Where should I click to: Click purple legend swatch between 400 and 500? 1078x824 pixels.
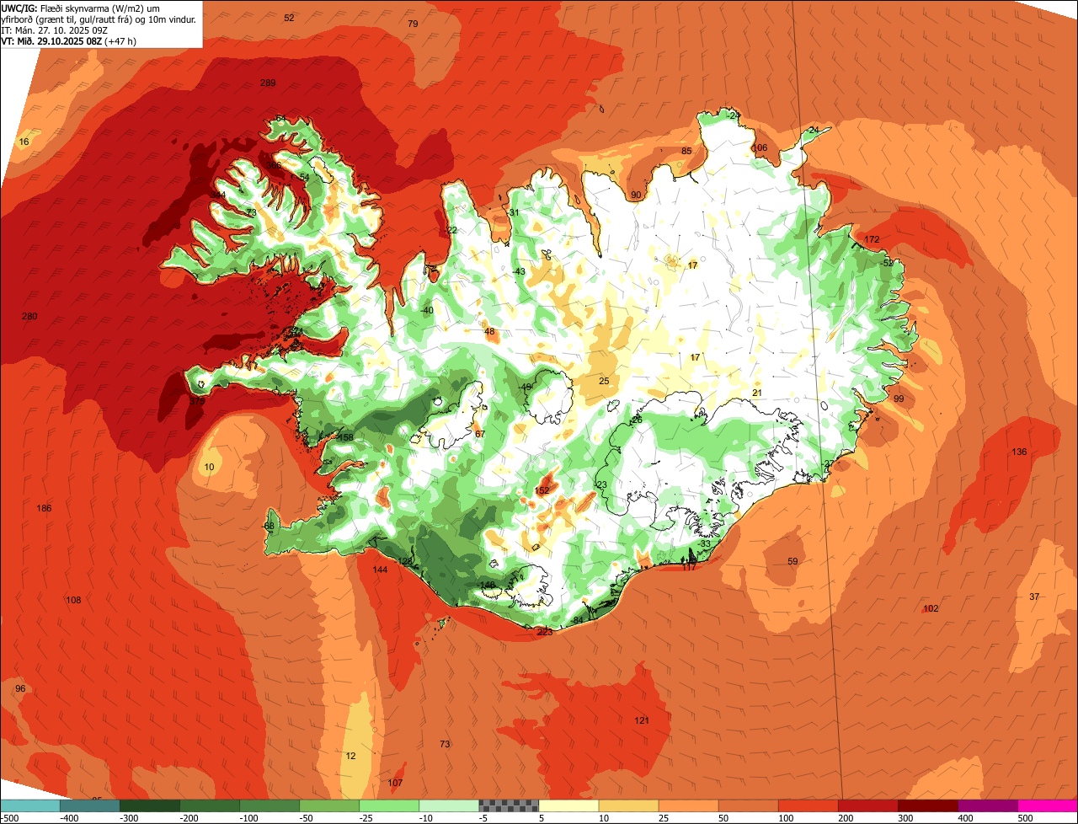[987, 805]
